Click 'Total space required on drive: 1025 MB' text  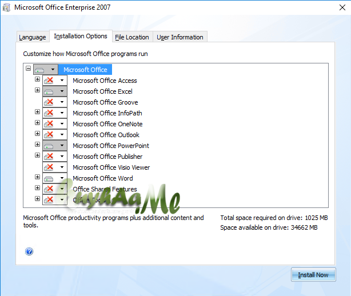(x=274, y=218)
